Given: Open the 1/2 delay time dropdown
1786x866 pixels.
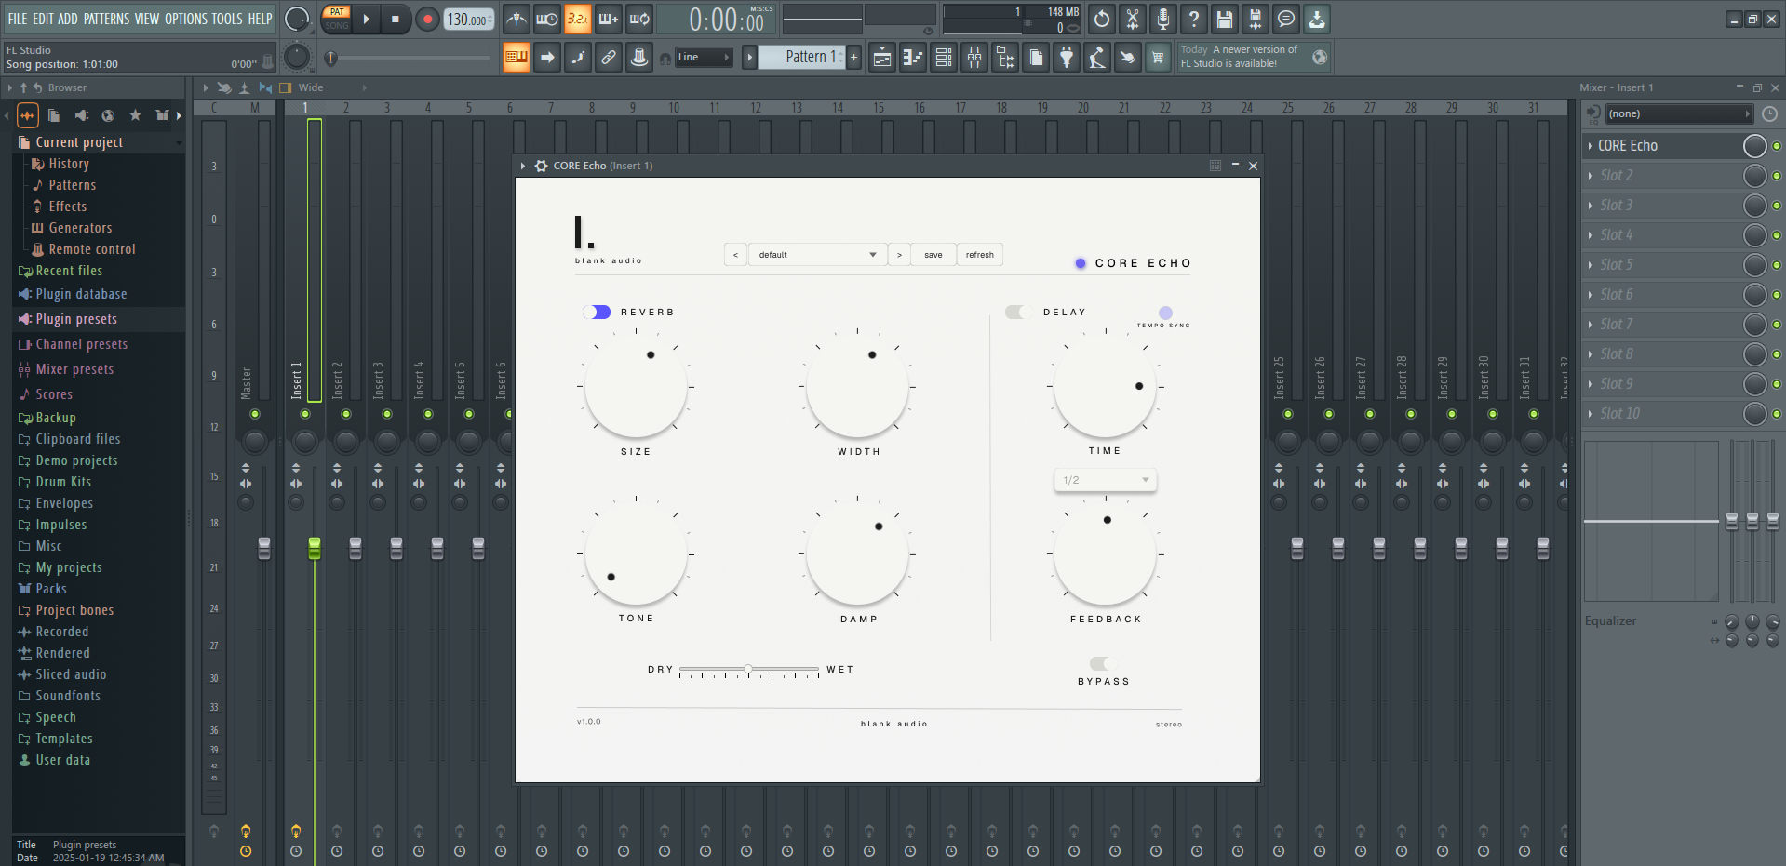Looking at the screenshot, I should tap(1106, 480).
